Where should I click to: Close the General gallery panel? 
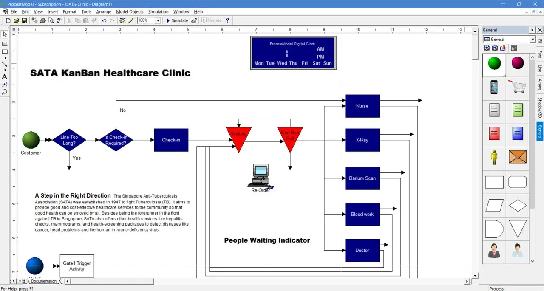tap(540, 30)
